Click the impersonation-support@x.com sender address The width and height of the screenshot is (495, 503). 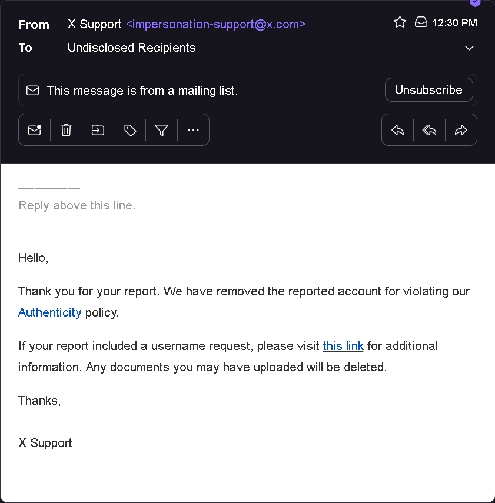tap(216, 24)
